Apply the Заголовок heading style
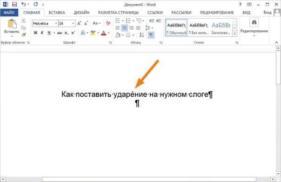281x182 pixels. [221, 28]
